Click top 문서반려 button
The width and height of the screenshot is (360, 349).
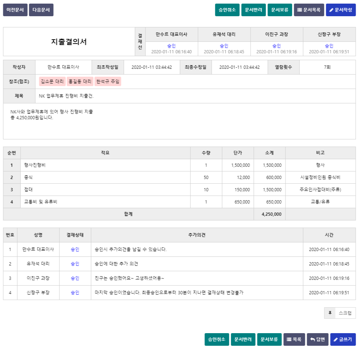pyautogui.click(x=253, y=10)
